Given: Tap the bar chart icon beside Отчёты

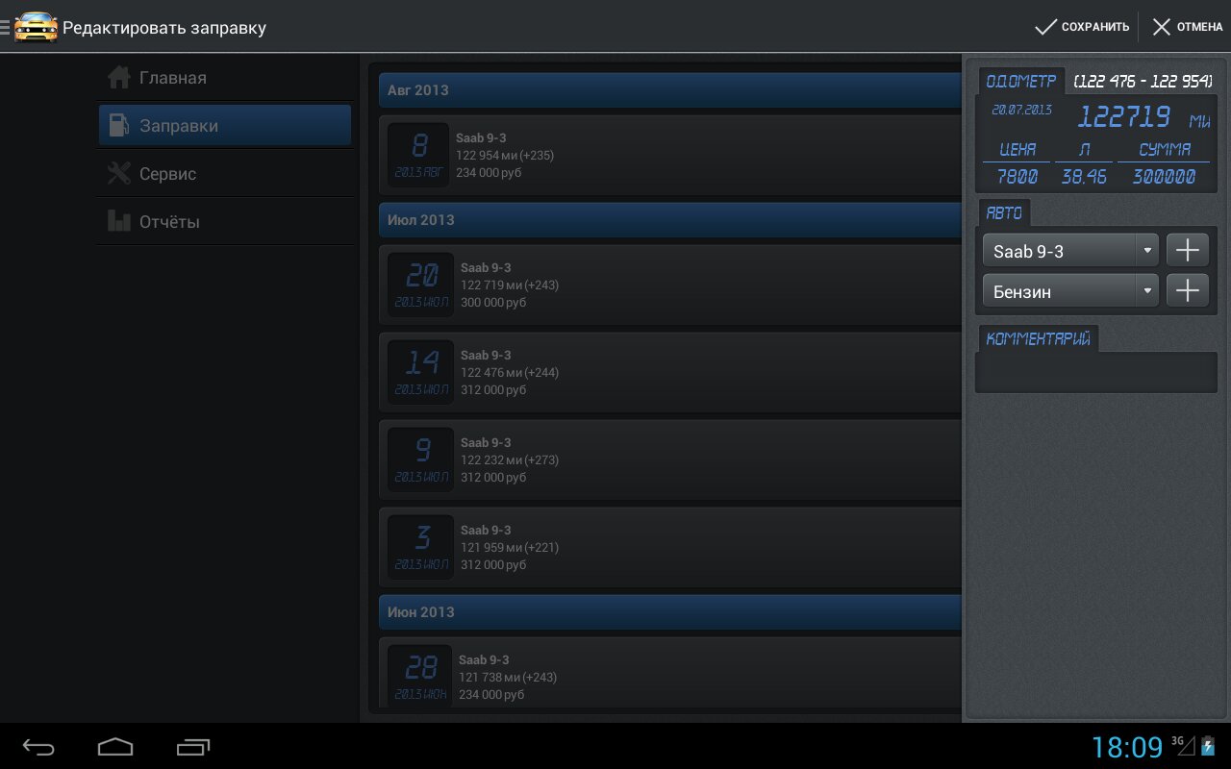Looking at the screenshot, I should [118, 221].
